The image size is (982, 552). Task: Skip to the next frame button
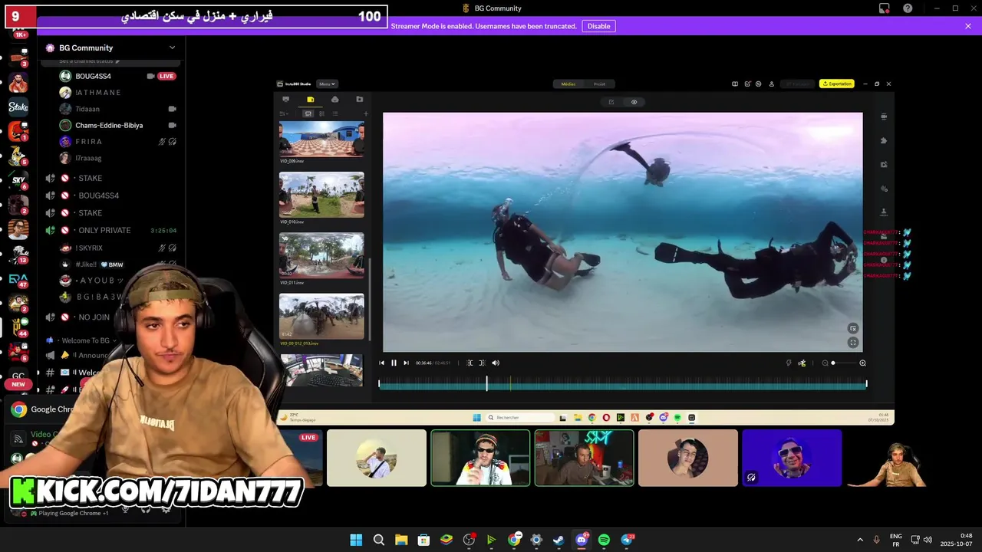[406, 363]
